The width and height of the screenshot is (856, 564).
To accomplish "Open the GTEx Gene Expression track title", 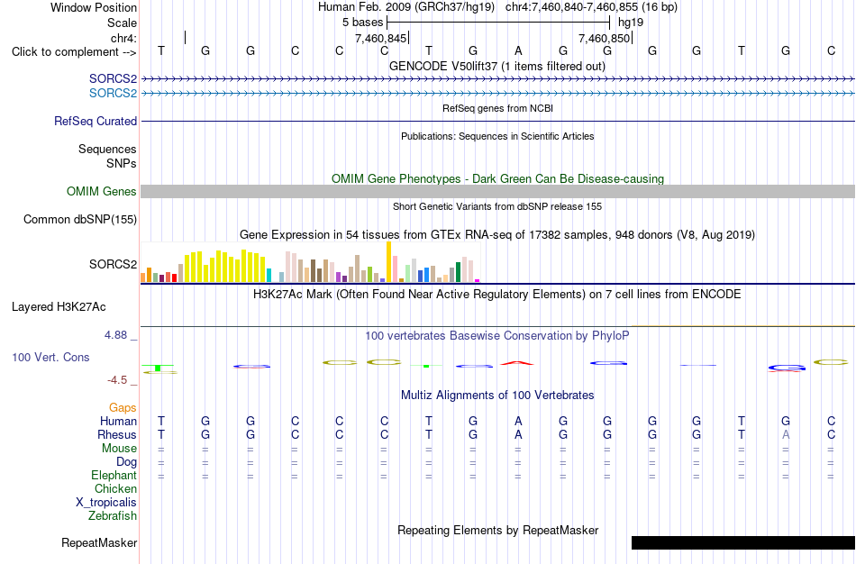I will [497, 235].
